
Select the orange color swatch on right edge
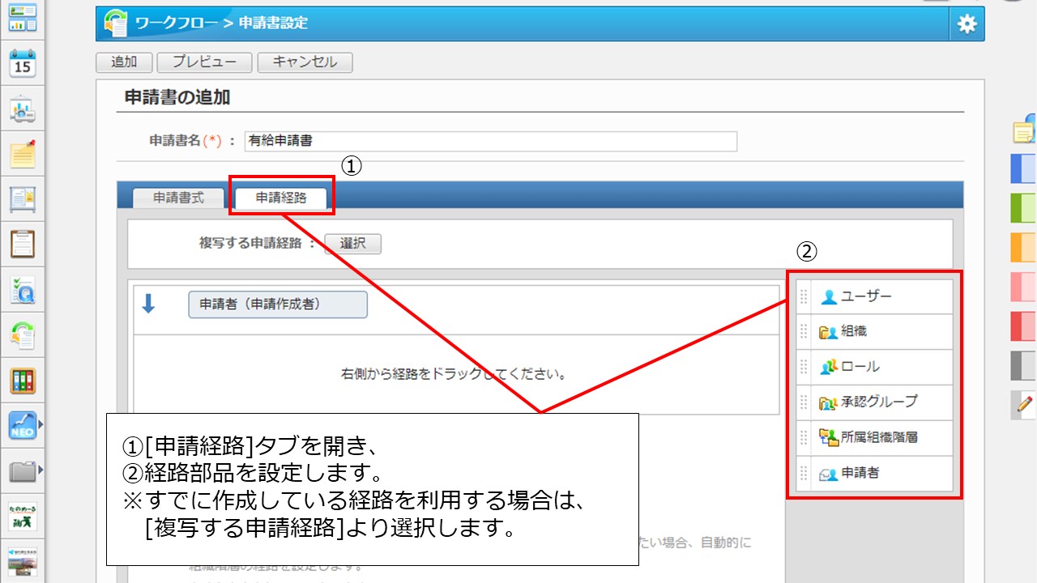click(1024, 247)
